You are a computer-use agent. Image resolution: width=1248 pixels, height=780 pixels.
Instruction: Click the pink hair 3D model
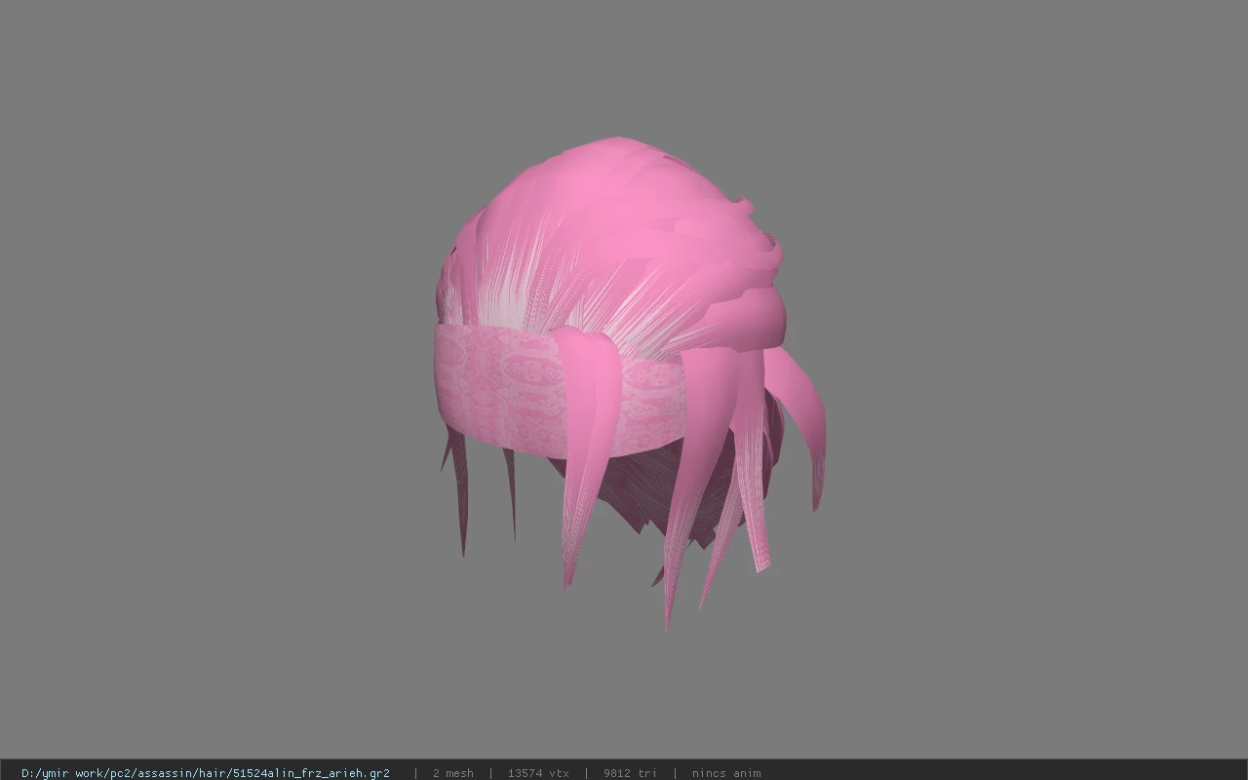630,382
